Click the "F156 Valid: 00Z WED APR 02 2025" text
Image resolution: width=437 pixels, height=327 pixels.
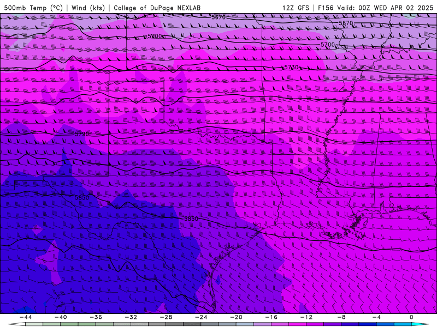(376, 8)
